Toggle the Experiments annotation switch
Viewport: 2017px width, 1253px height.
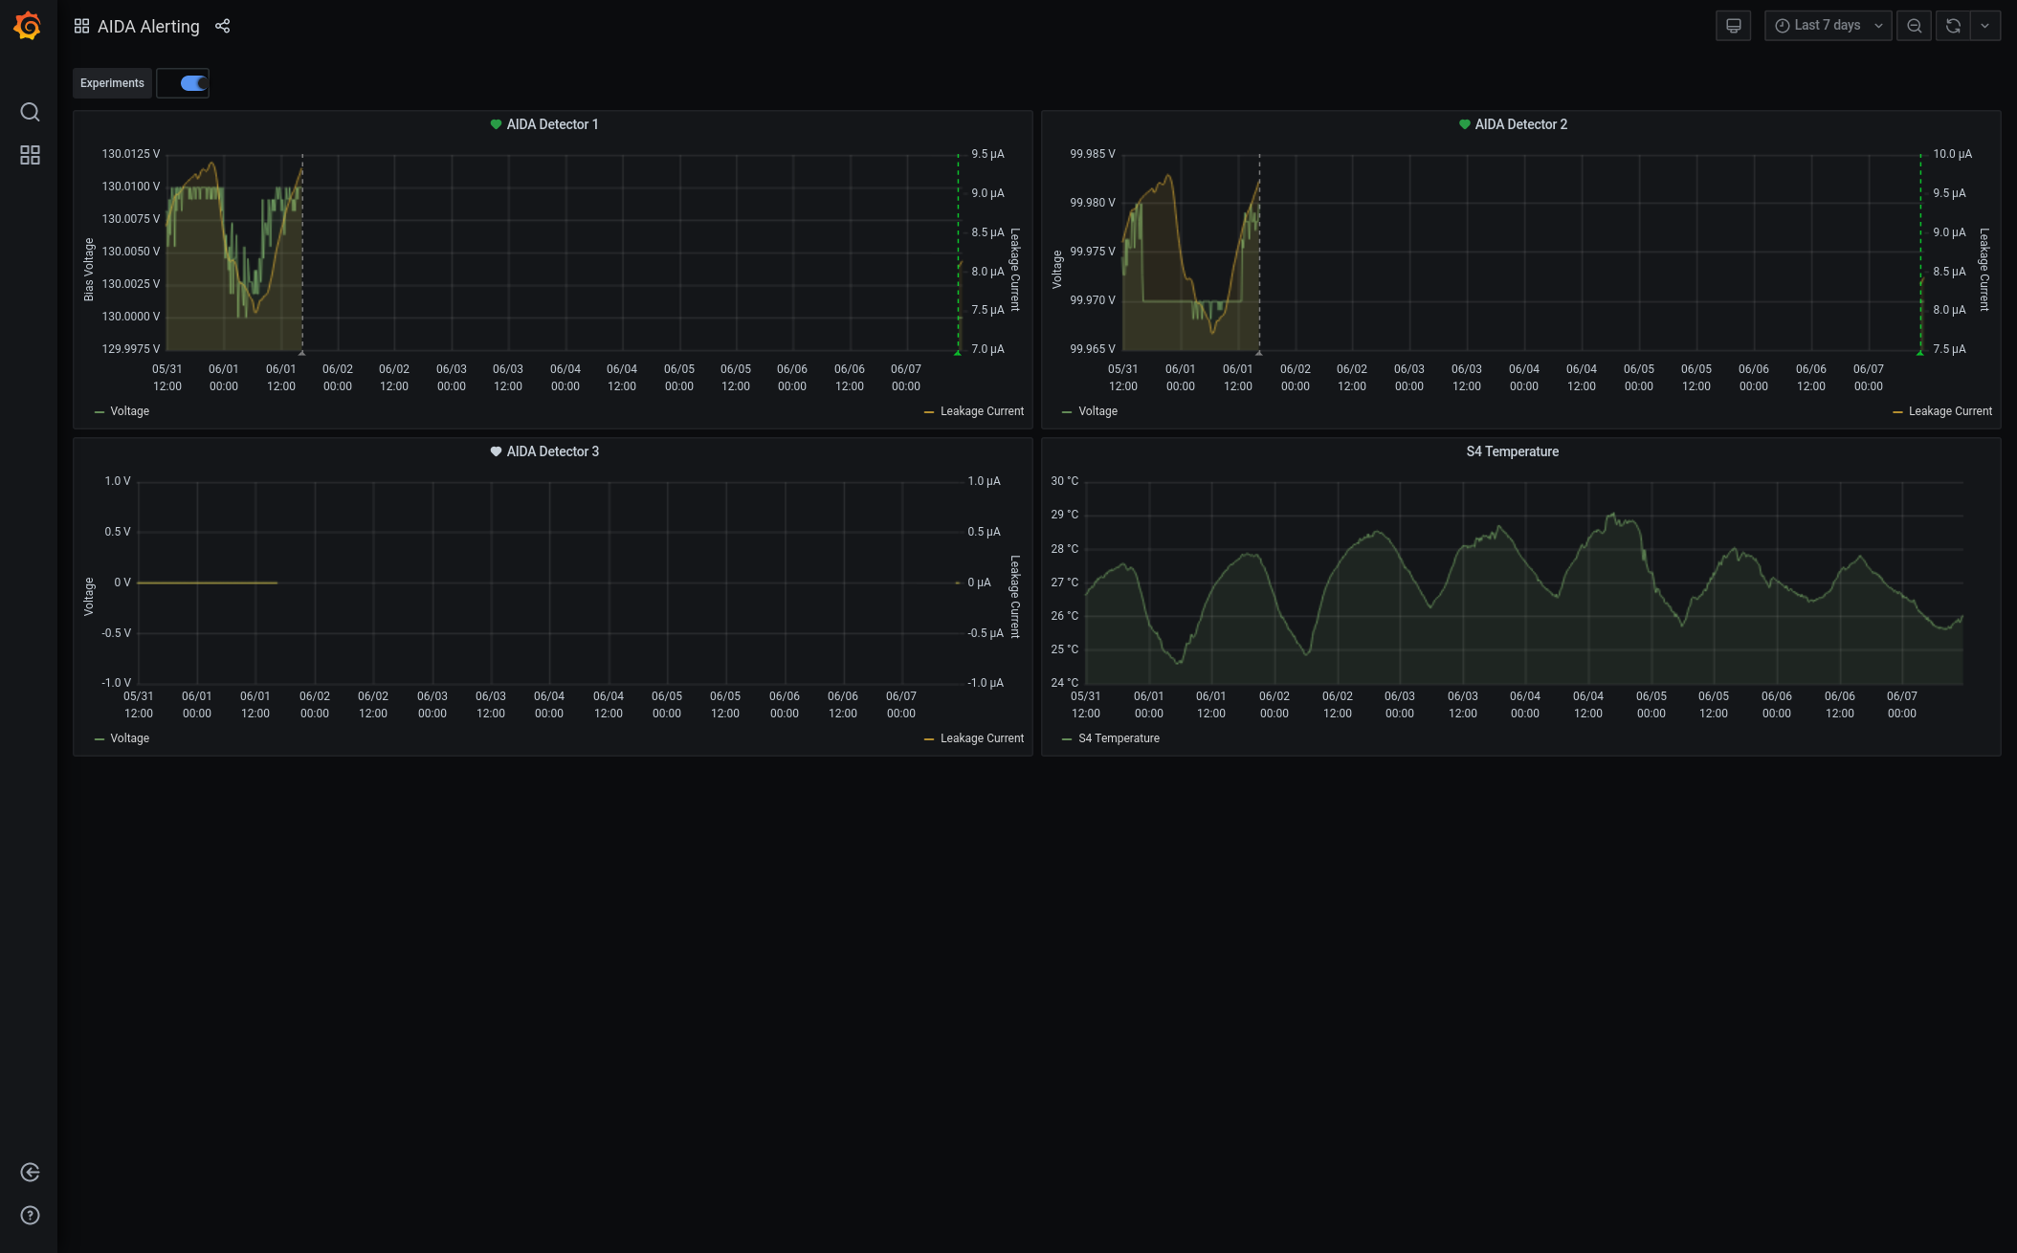pos(193,83)
